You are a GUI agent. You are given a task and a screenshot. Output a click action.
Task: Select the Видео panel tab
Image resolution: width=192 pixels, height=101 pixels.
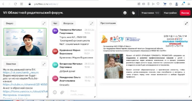click(9, 23)
